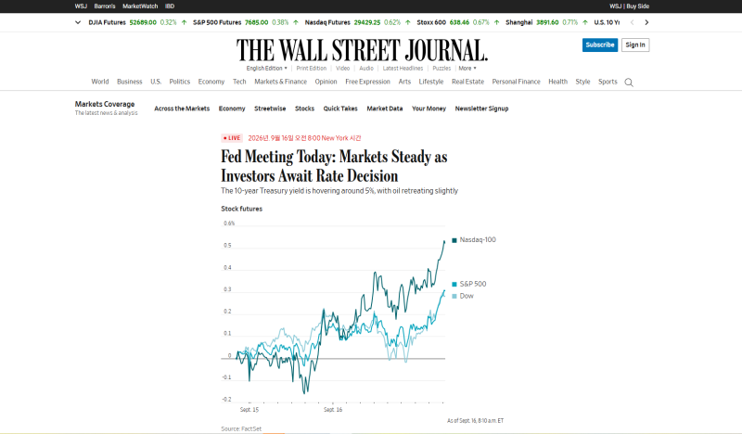This screenshot has width=742, height=434.
Task: Advance ticker with right arrow
Action: pos(646,22)
